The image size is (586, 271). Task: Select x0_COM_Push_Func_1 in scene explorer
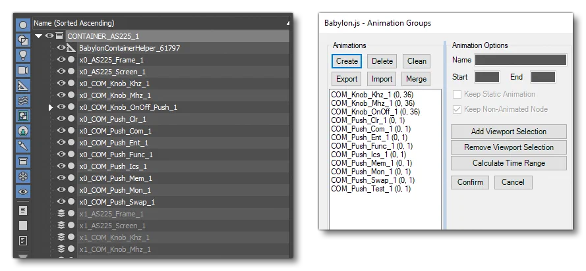tap(116, 155)
